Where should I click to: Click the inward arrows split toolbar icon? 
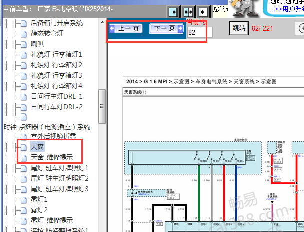coord(188,12)
